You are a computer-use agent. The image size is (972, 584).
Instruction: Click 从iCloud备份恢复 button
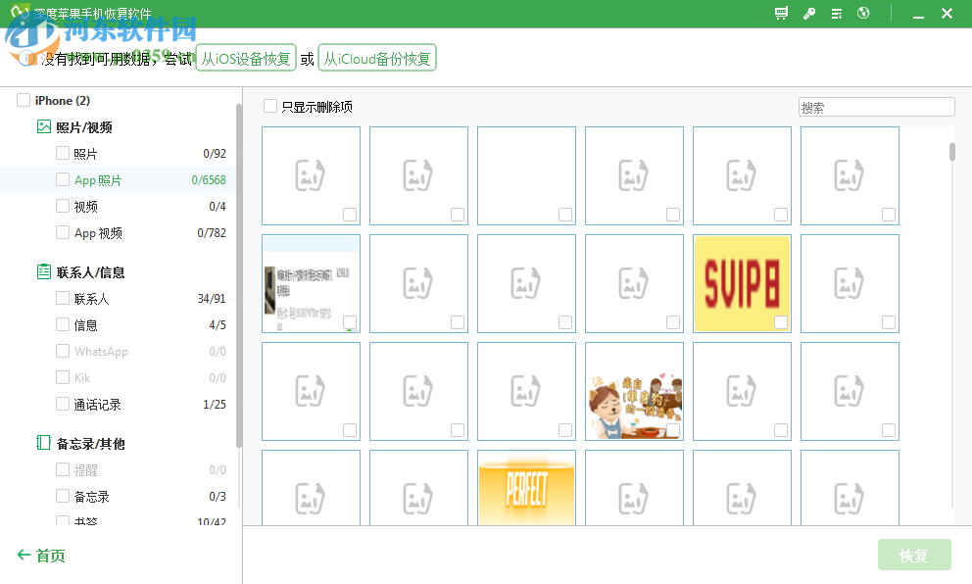pyautogui.click(x=377, y=58)
